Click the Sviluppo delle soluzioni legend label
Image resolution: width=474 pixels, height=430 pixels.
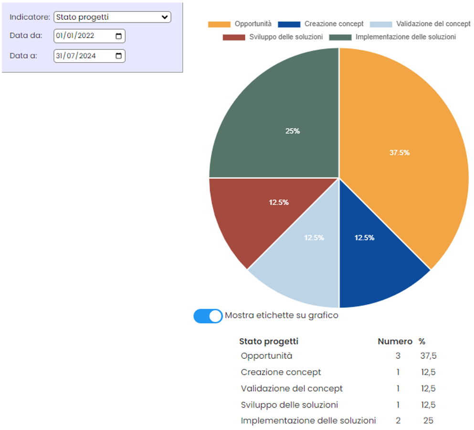[286, 37]
